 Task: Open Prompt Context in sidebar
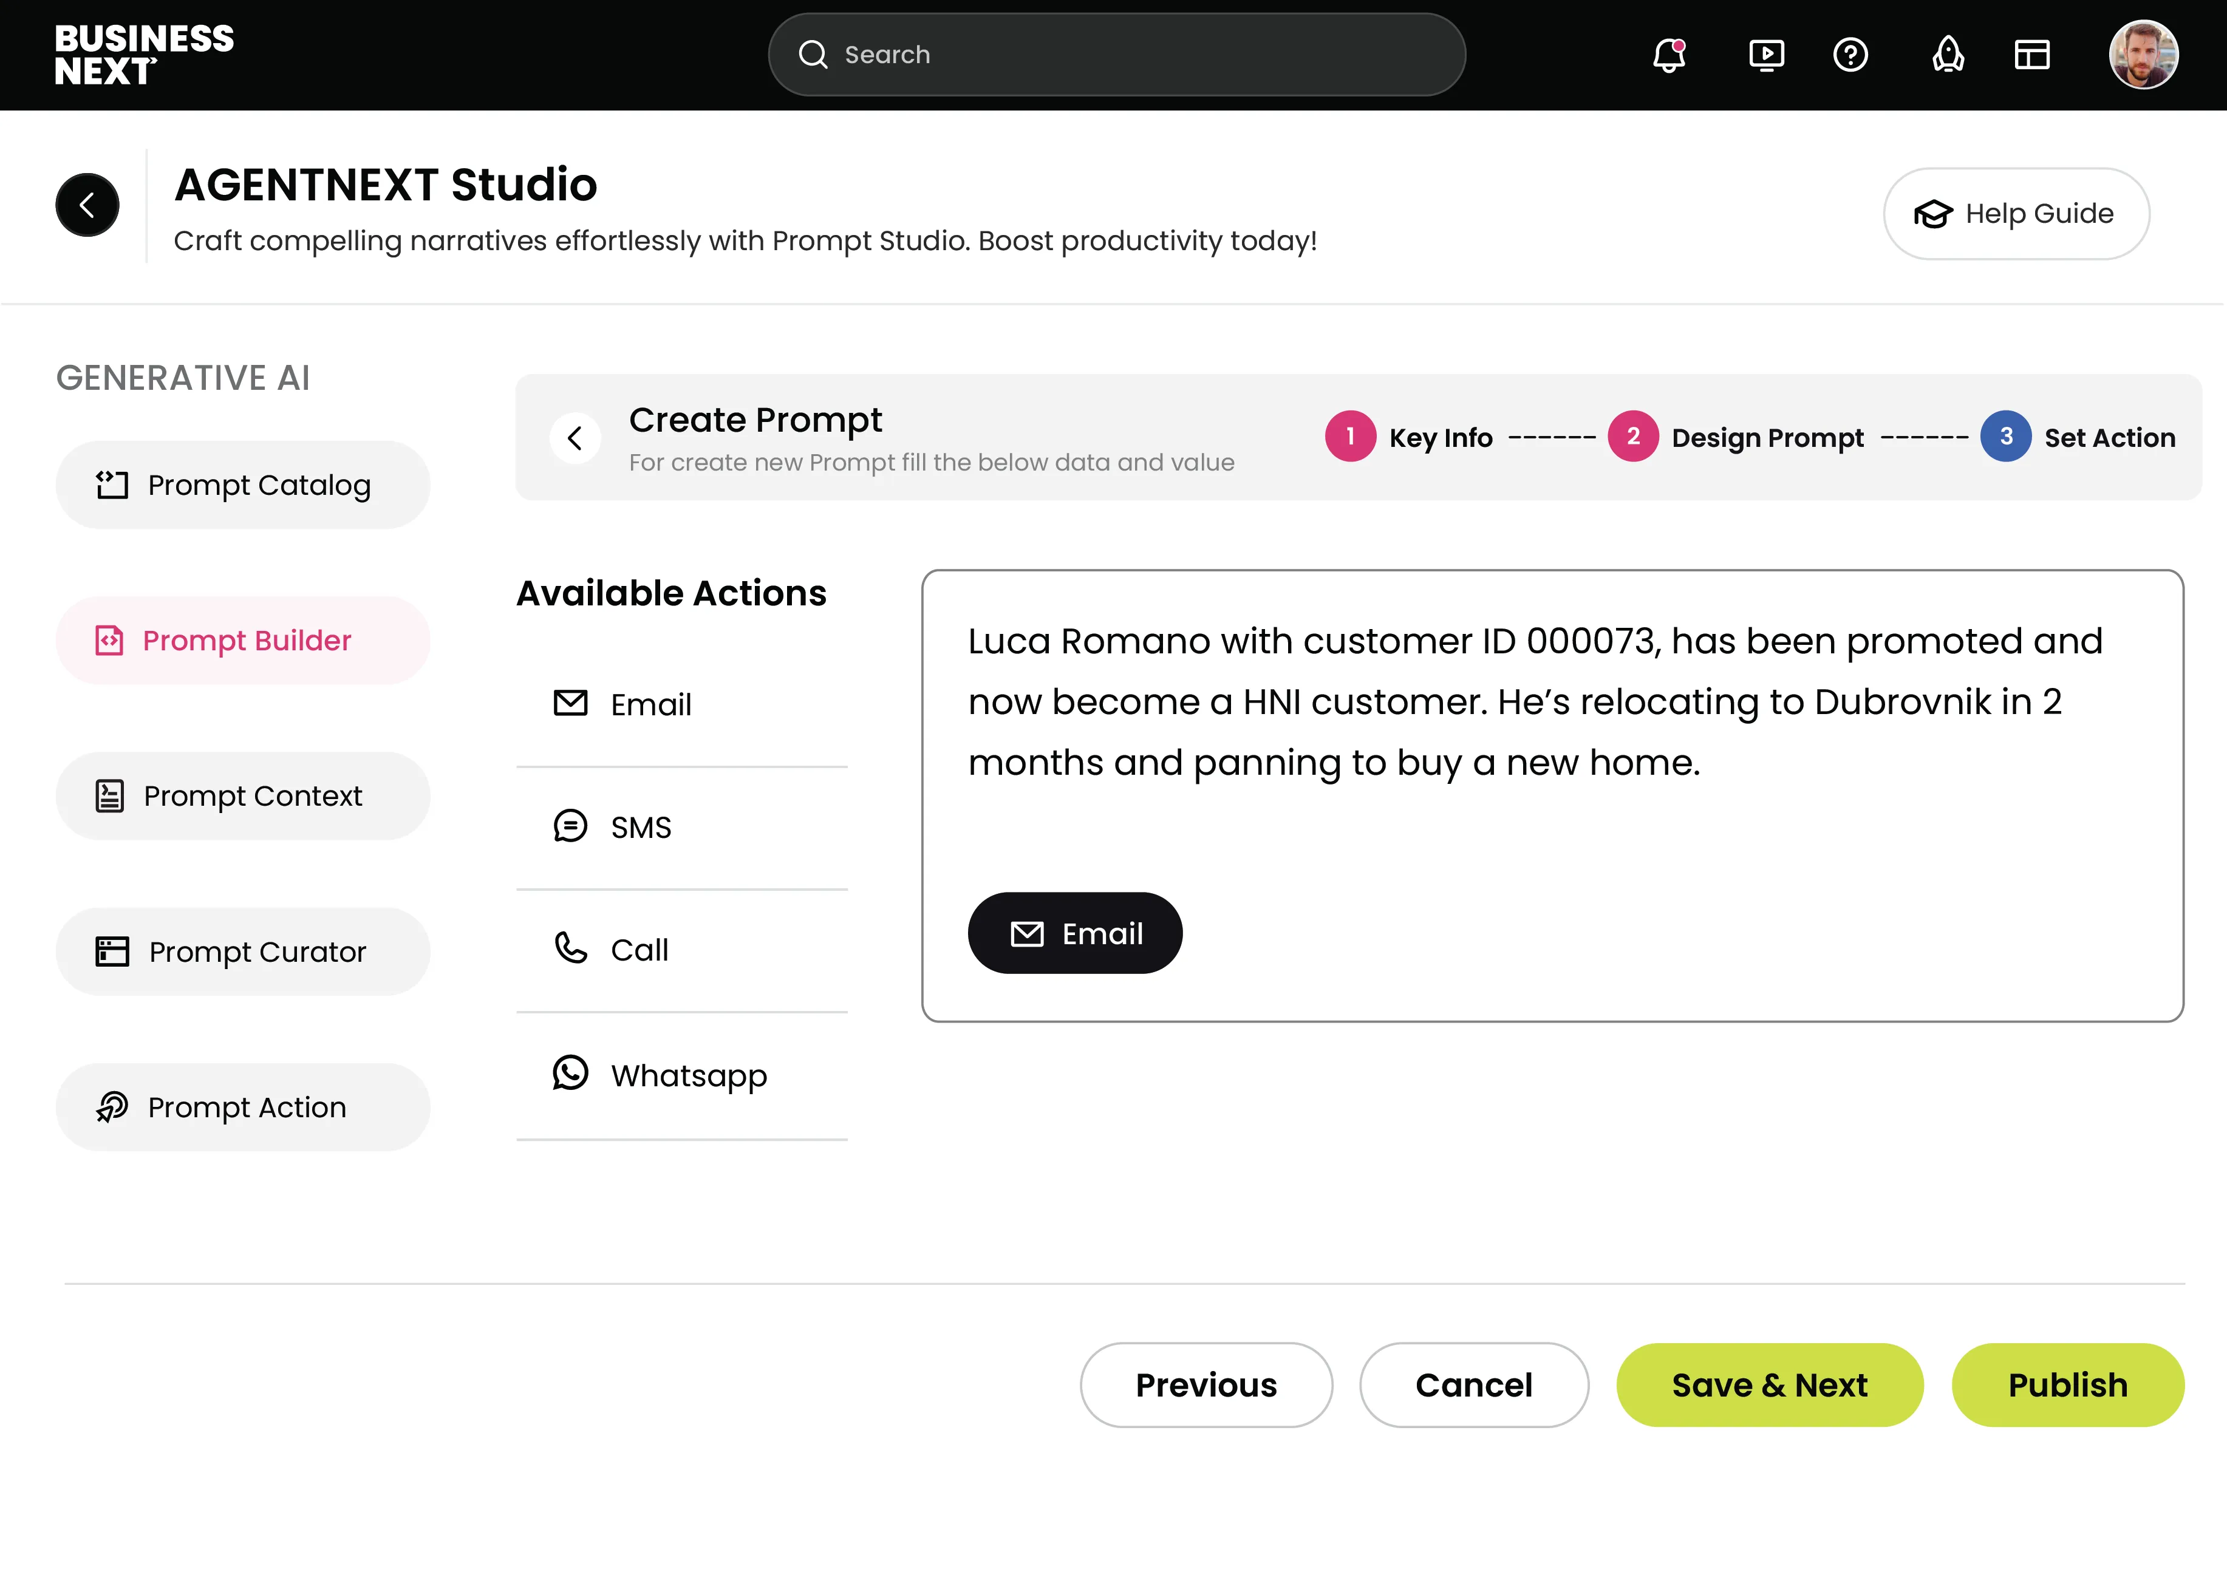pos(242,797)
